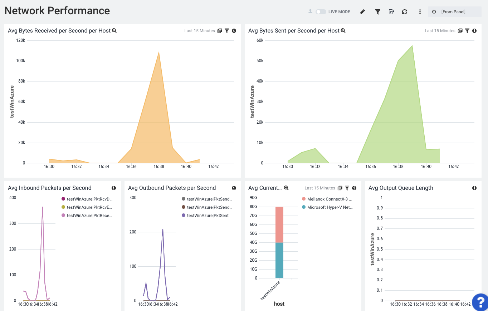Click filter icon on Bytes Received panel
The image size is (488, 311).
pos(227,31)
